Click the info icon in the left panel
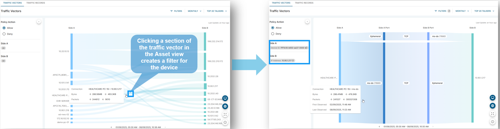The width and height of the screenshot is (500, 129). tap(225, 122)
